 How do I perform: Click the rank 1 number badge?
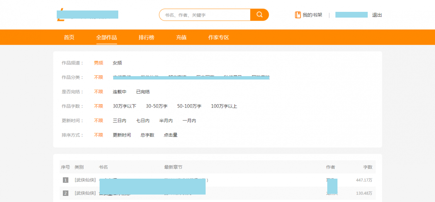pos(66,180)
